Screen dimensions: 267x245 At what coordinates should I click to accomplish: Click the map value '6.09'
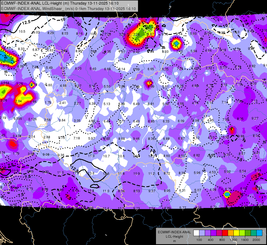[x=181, y=121]
